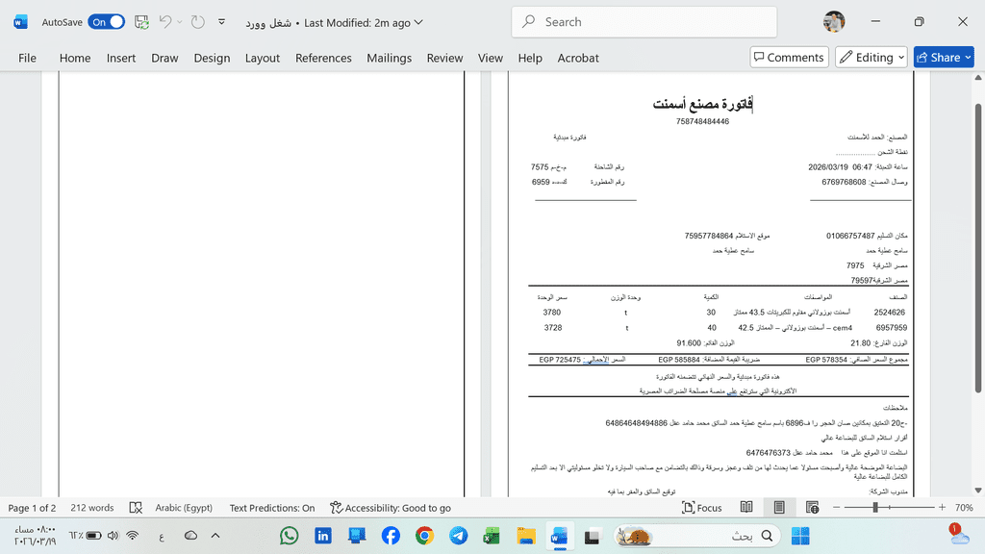The image size is (985, 554).
Task: Show hidden tray icons chevron
Action: point(215,536)
